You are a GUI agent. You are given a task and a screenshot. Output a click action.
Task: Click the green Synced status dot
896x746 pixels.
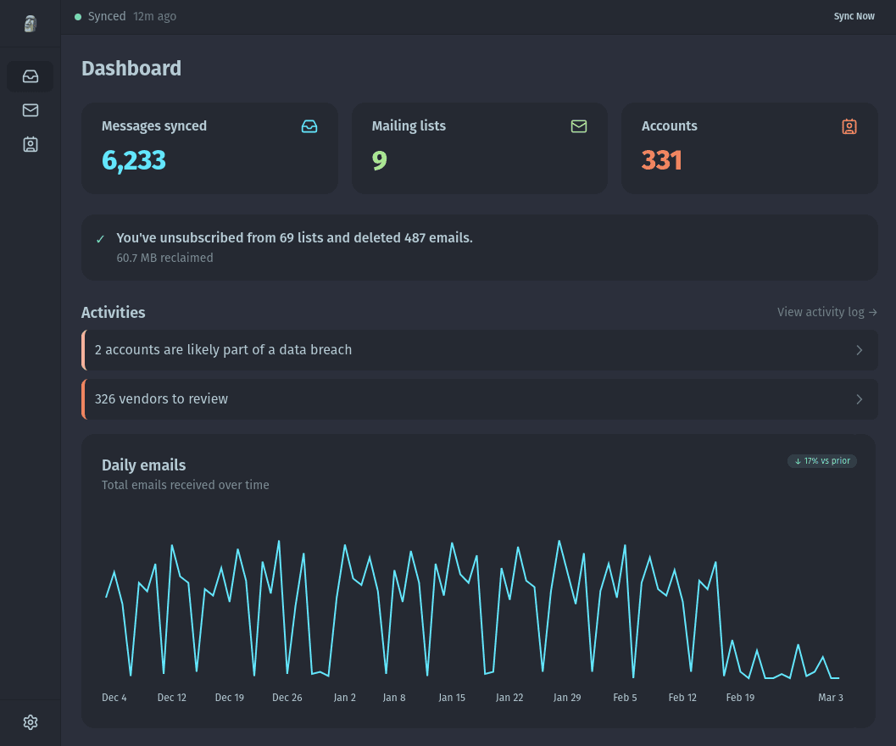(x=78, y=16)
